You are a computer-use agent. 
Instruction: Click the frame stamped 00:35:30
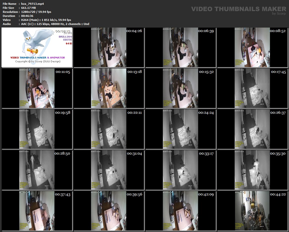click(253, 170)
